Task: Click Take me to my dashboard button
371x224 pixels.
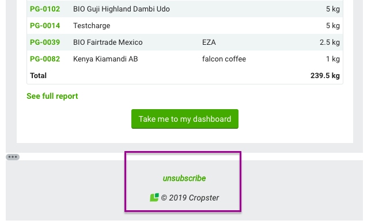Action: click(x=185, y=119)
